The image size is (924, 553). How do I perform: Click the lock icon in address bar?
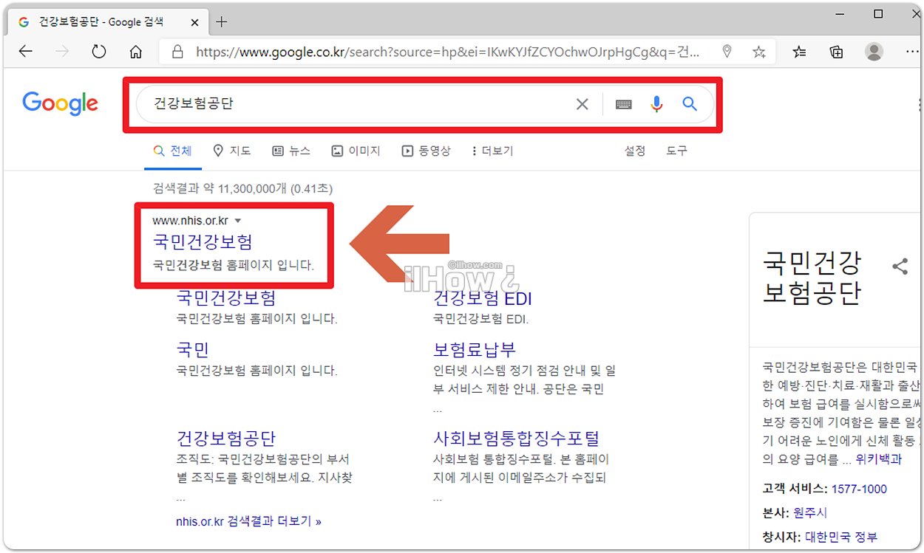177,52
